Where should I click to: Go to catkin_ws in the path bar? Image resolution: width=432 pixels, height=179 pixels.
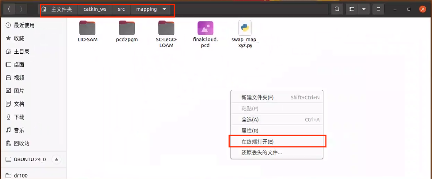tap(95, 9)
